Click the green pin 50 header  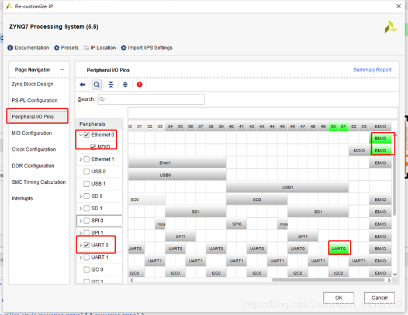pos(333,126)
